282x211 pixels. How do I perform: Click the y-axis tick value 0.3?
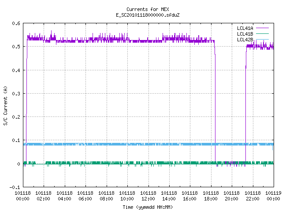point(16,94)
